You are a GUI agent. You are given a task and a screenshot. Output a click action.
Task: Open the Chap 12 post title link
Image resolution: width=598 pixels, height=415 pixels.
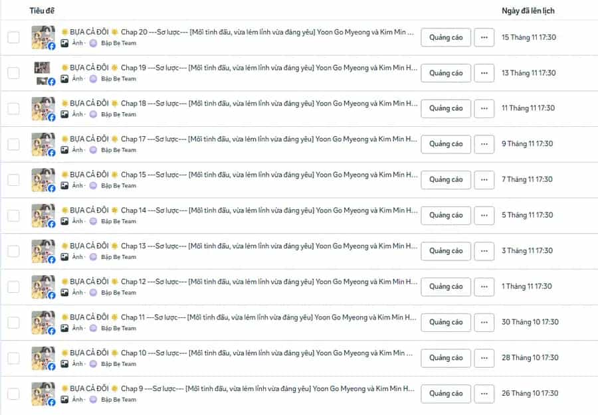coord(239,282)
